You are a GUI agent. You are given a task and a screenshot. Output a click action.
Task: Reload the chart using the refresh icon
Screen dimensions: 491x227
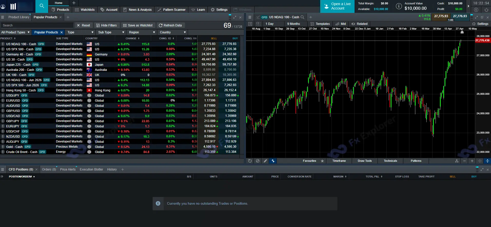pyautogui.click(x=250, y=161)
